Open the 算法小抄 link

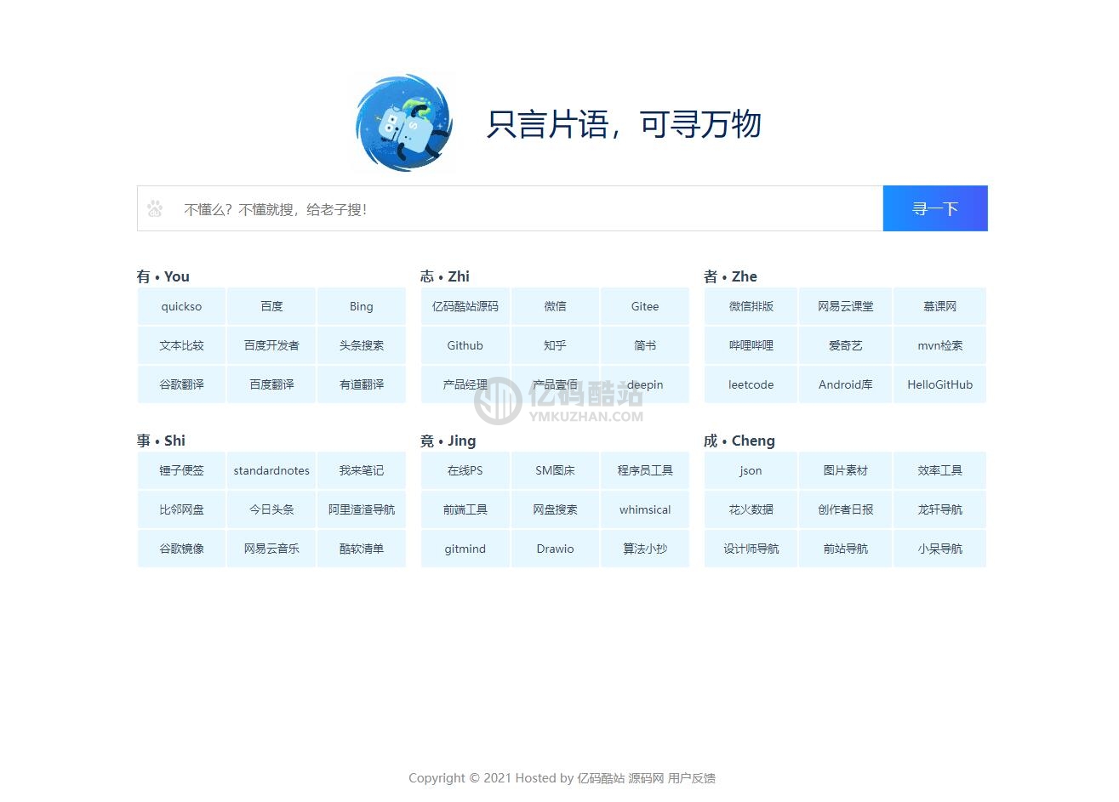click(645, 549)
